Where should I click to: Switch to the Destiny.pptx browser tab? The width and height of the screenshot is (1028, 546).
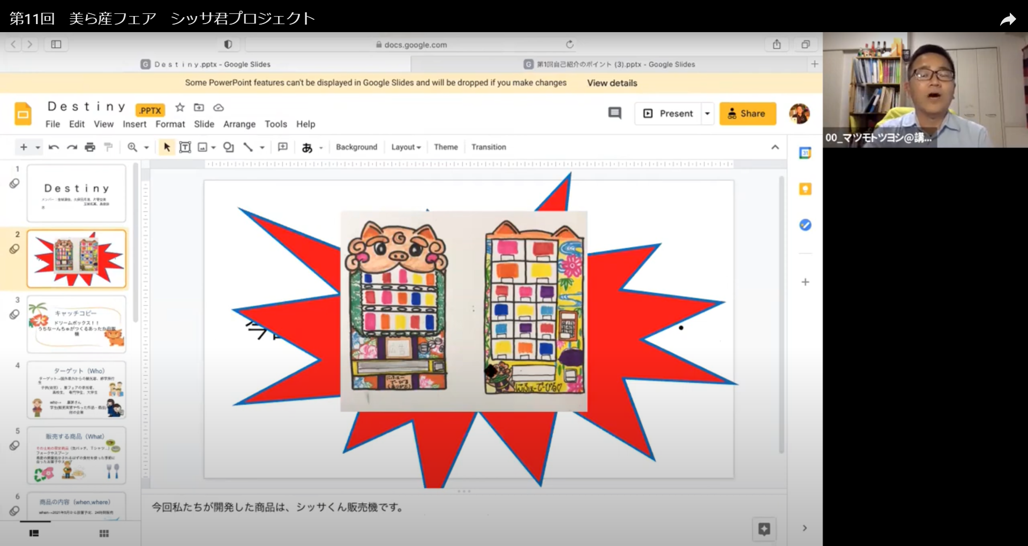[x=206, y=64]
